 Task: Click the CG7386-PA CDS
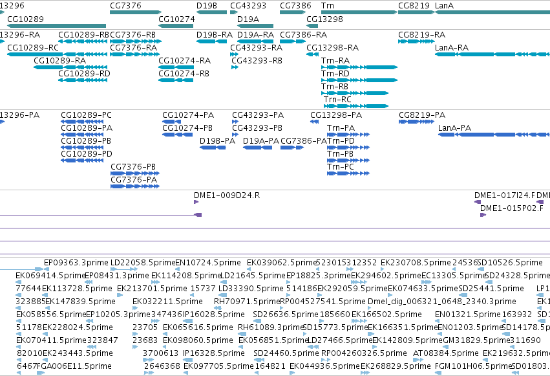(x=292, y=148)
